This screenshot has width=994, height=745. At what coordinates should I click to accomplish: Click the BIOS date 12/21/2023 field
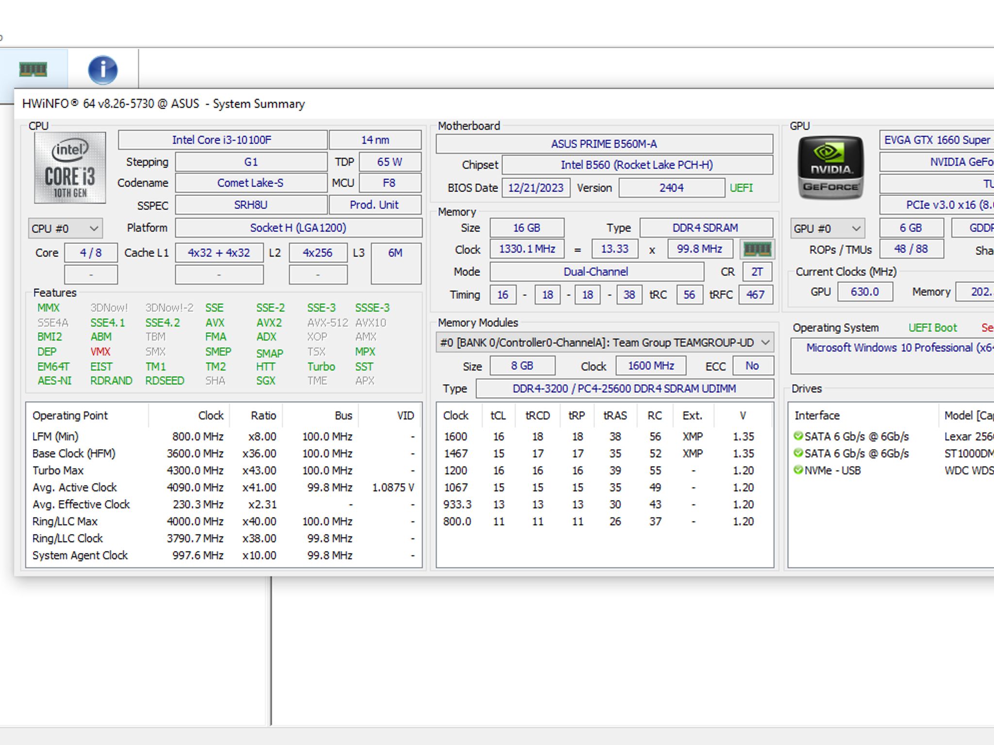point(536,188)
